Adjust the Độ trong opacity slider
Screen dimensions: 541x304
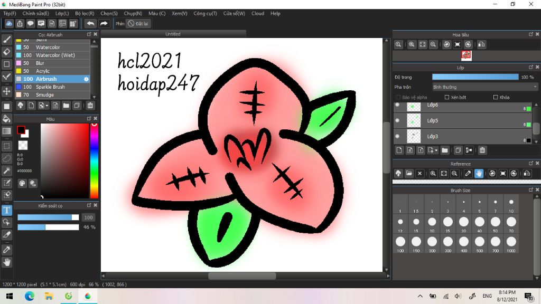click(x=475, y=77)
